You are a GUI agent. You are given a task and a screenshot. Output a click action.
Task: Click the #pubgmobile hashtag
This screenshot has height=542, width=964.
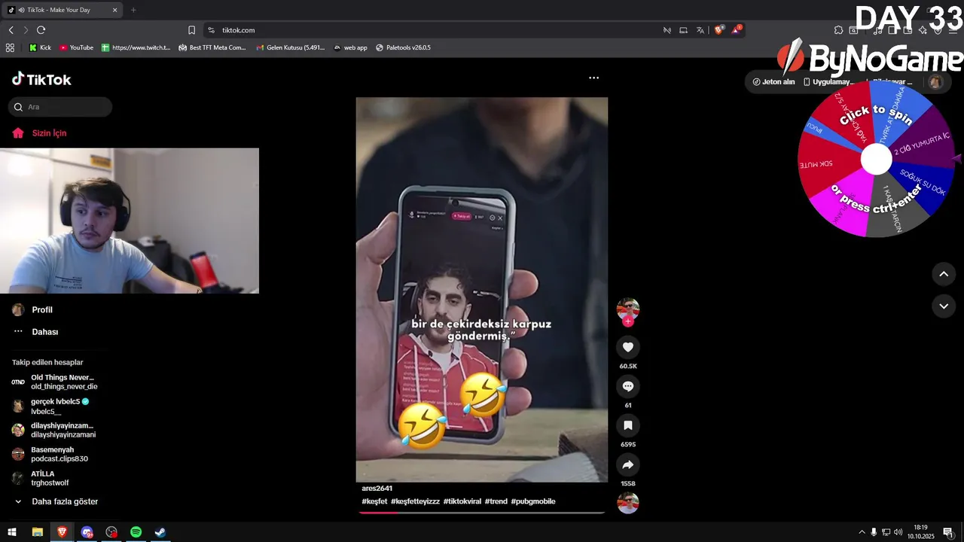tap(533, 501)
